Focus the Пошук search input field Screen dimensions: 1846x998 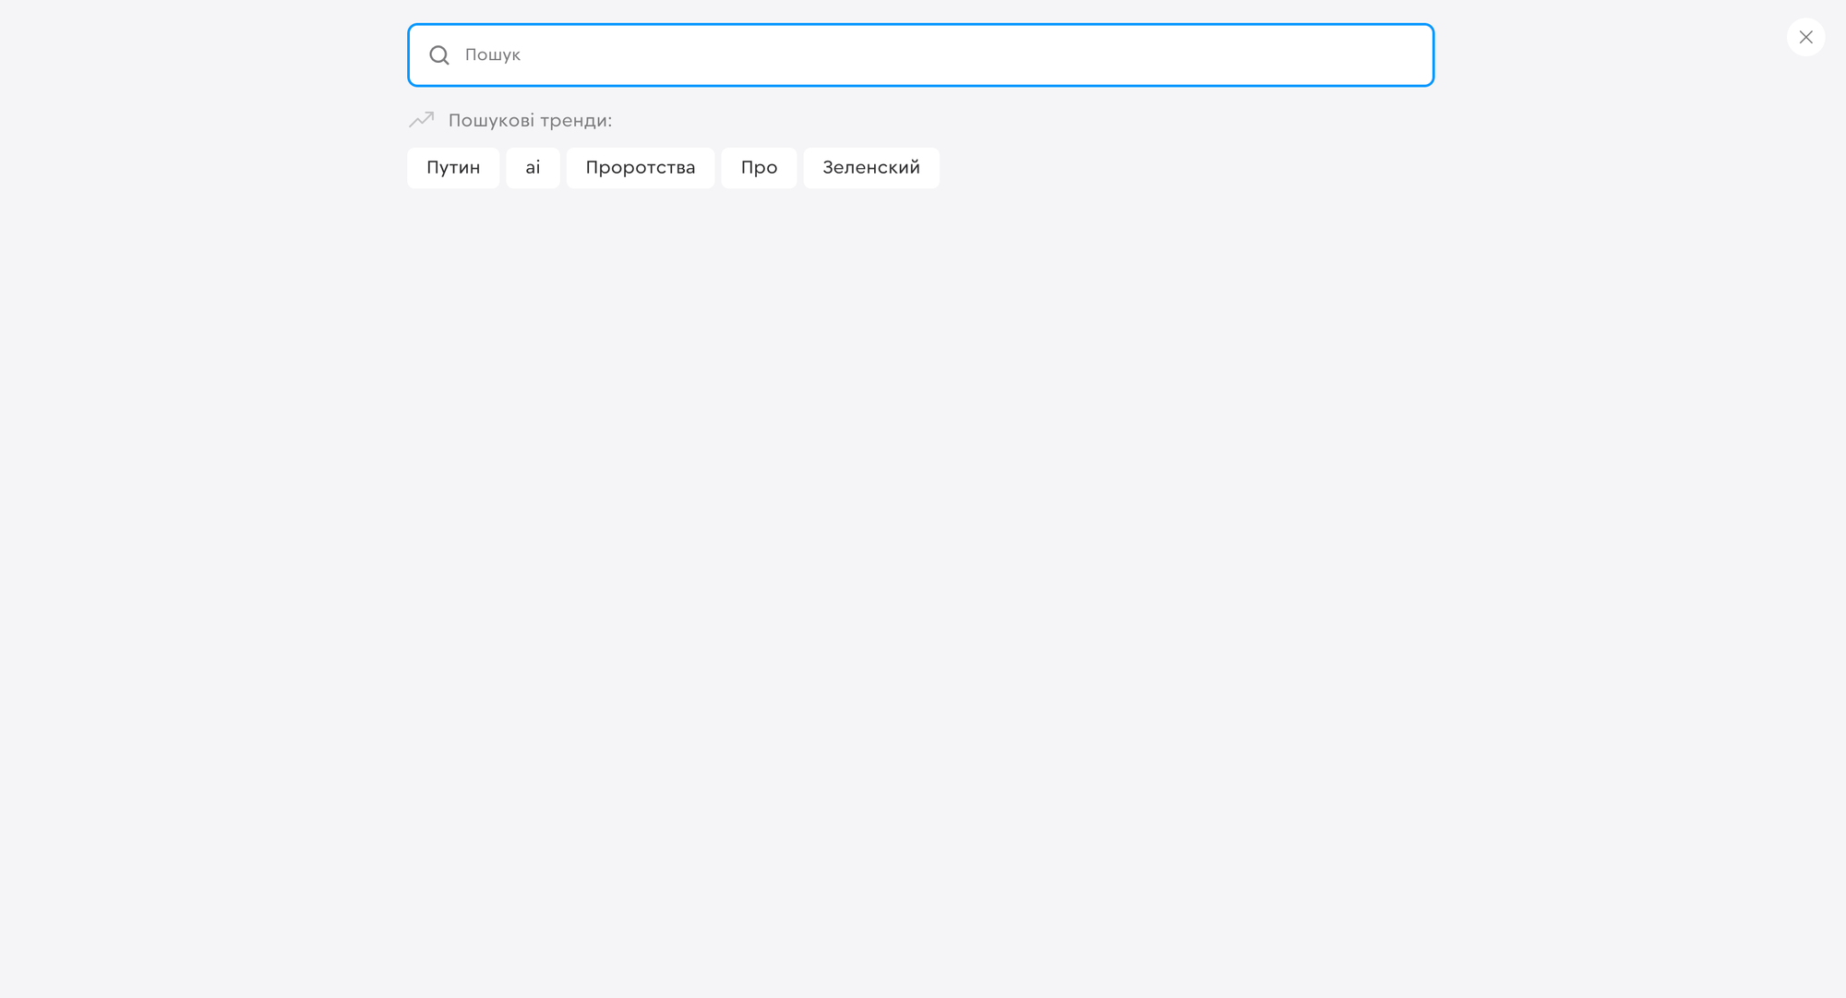tap(920, 55)
